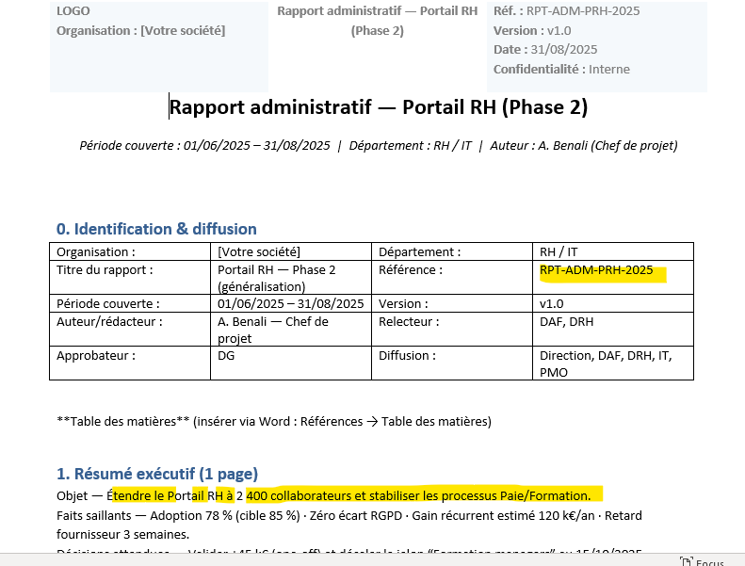Image resolution: width=745 pixels, height=566 pixels.
Task: Click the '1. Résumé exécutif (1 page)' heading
Action: tap(157, 473)
